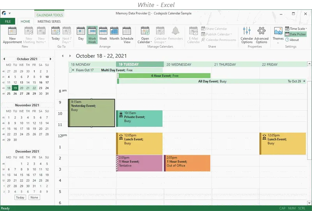Click the New Appointment icon
Image resolution: width=312 pixels, height=211 pixels.
pyautogui.click(x=12, y=32)
